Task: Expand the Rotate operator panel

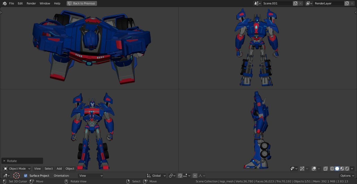Action: coord(22,161)
